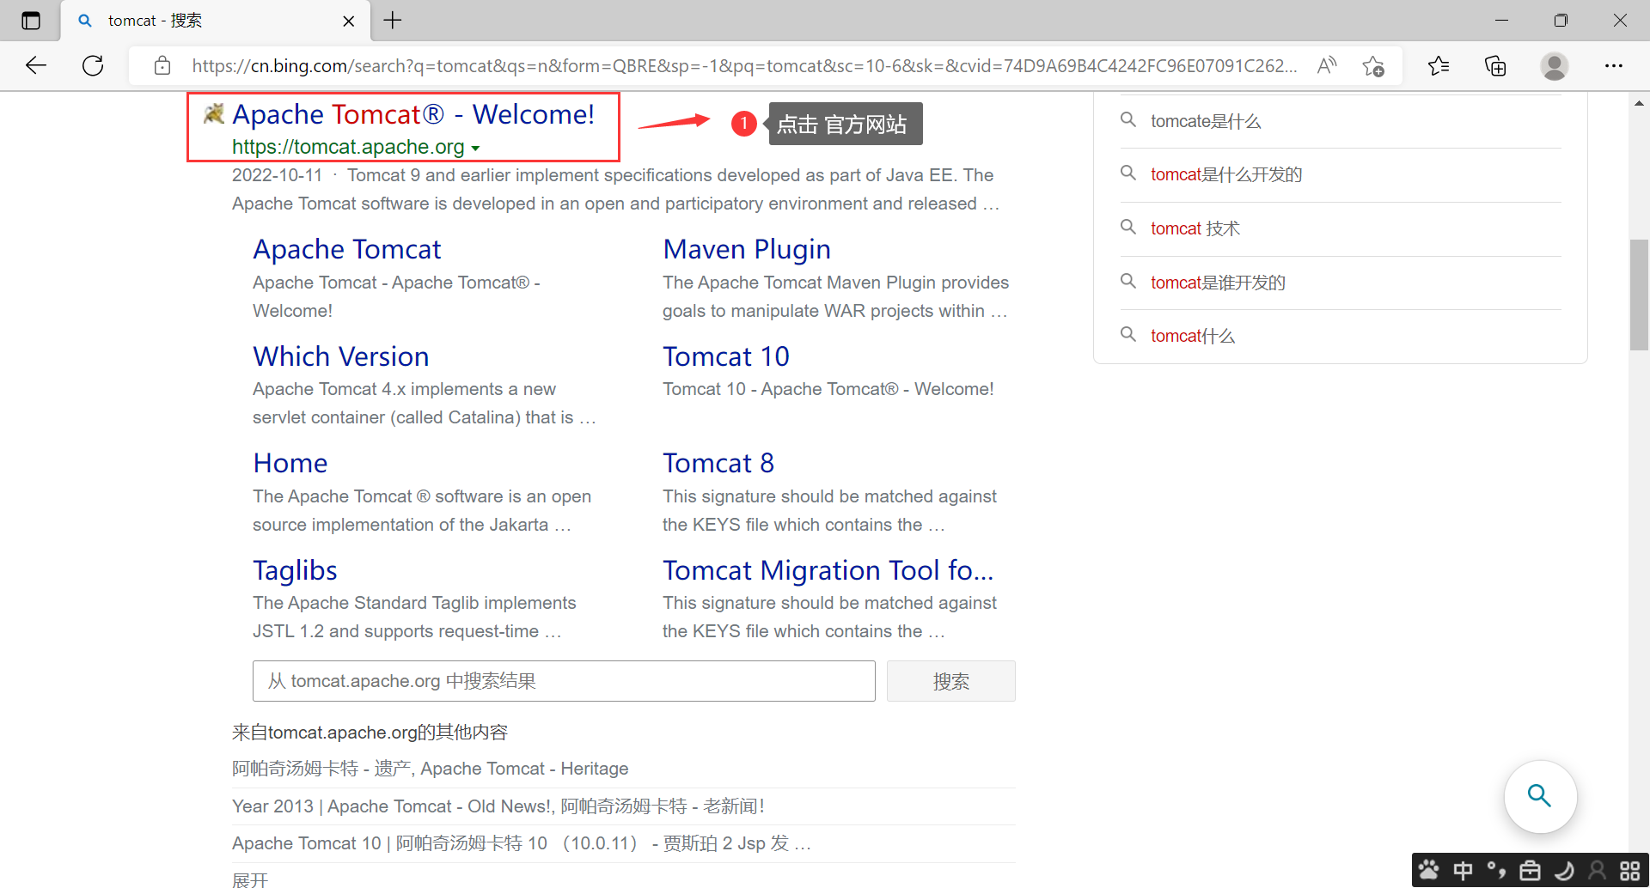
Task: Open the Collections icon
Action: [x=1495, y=65]
